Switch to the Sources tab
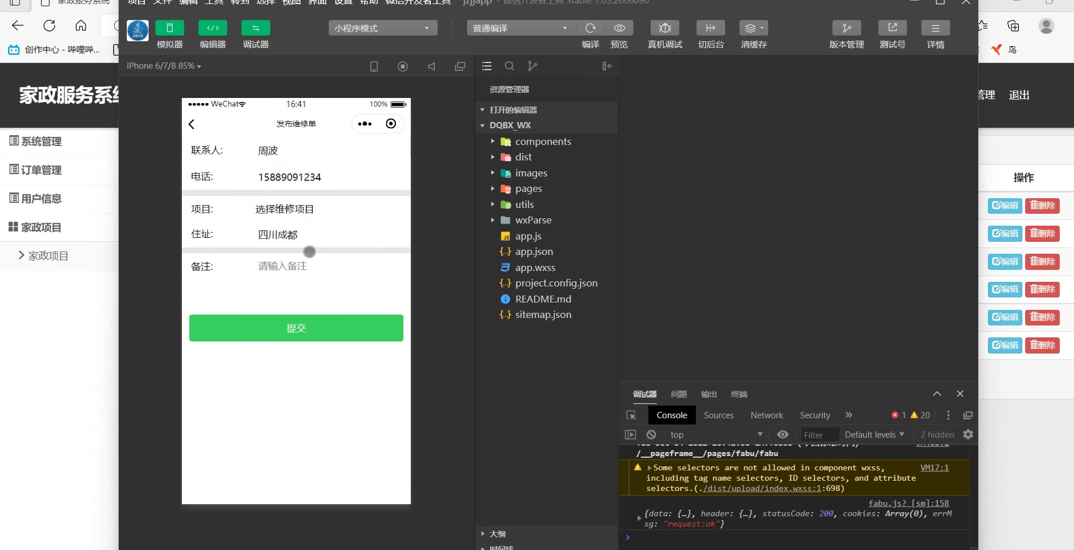 719,415
